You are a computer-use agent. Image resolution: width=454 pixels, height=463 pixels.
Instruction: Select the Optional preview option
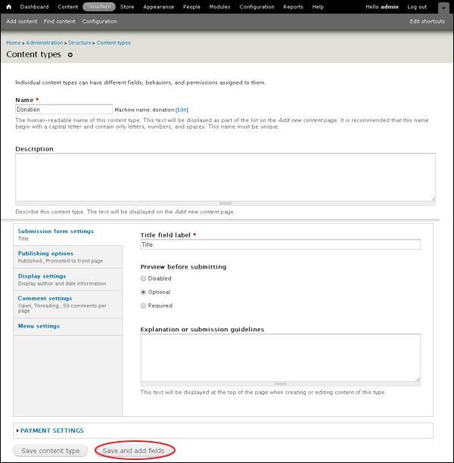point(143,292)
